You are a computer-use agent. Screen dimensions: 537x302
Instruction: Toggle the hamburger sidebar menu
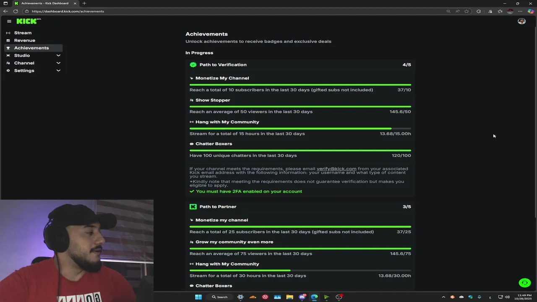9,21
